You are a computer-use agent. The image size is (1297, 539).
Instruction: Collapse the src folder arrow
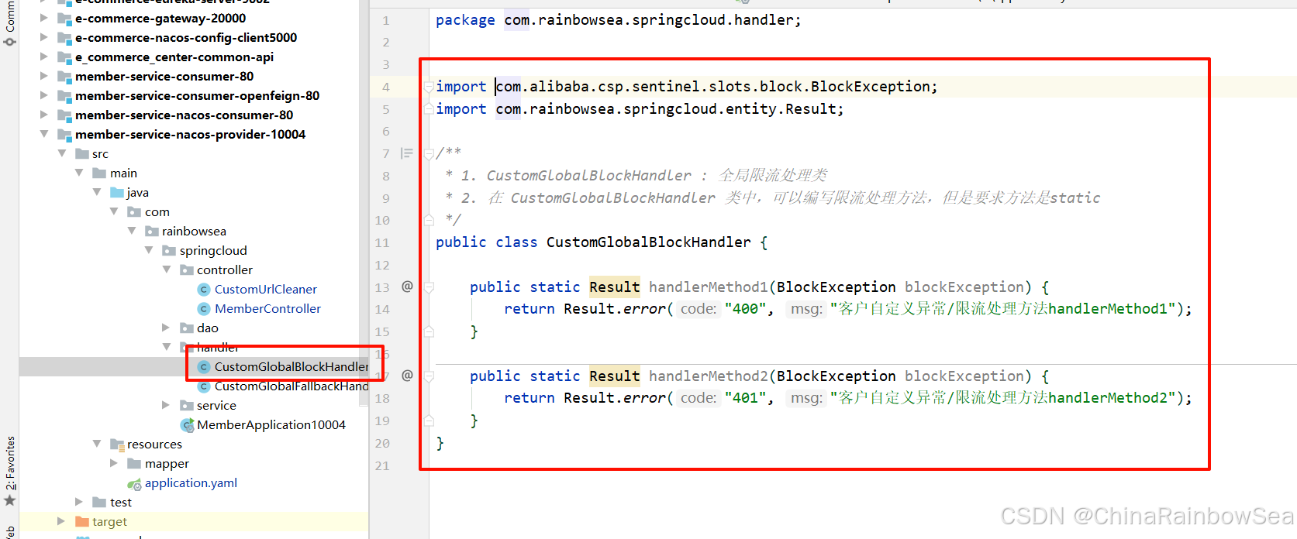(62, 153)
